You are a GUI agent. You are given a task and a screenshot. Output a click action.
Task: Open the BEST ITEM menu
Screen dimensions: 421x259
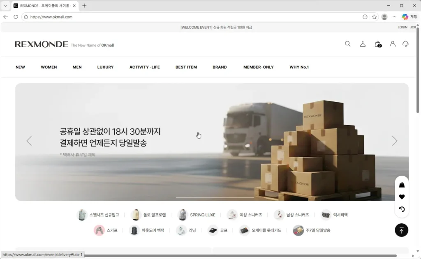pos(186,67)
